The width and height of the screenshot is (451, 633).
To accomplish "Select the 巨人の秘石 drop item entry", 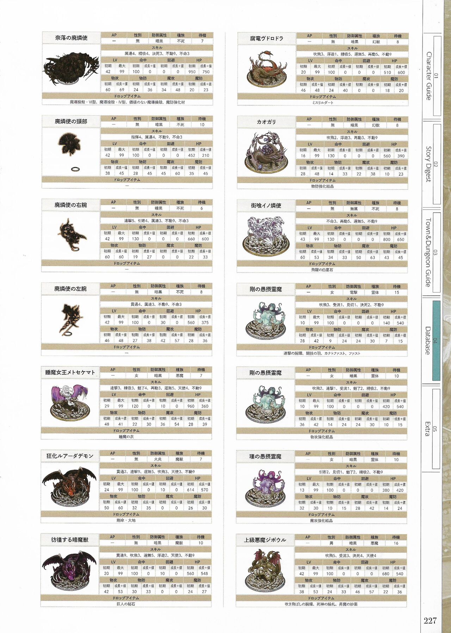I will coord(126,604).
